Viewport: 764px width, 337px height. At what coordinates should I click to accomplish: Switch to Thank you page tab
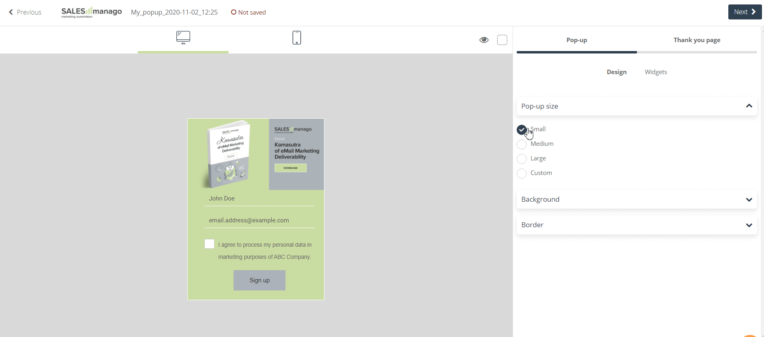697,40
